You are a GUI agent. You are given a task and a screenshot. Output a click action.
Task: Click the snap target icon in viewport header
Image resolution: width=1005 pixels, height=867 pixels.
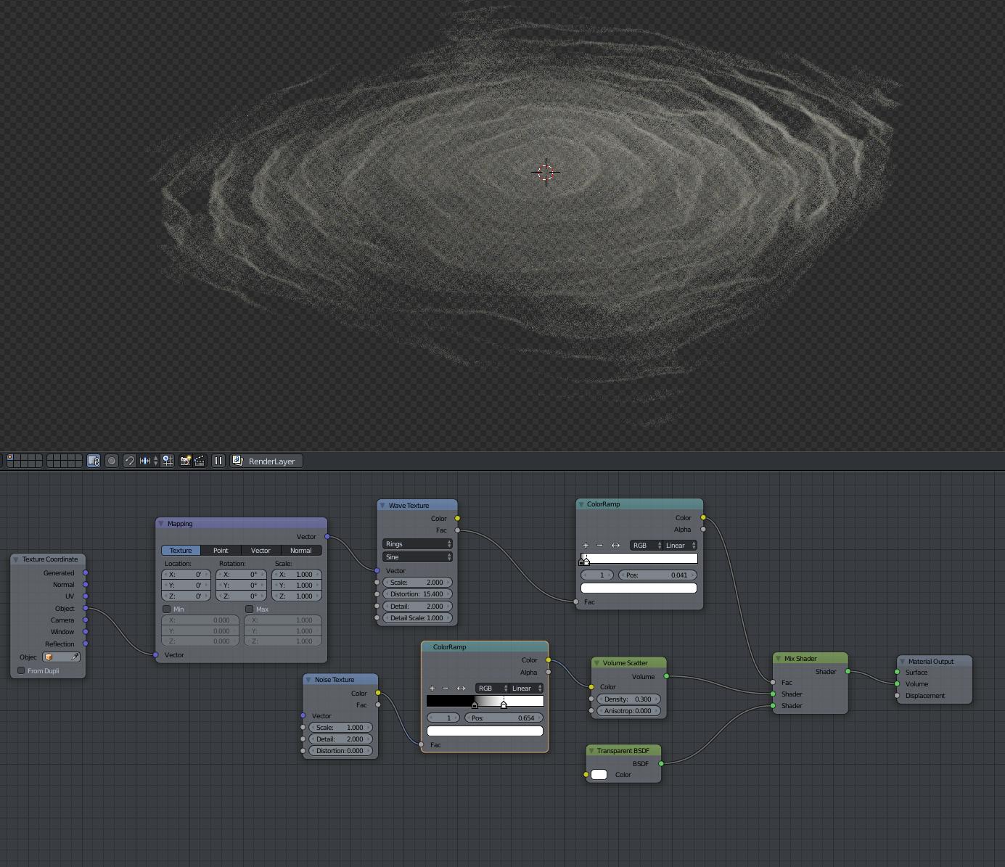tap(168, 461)
